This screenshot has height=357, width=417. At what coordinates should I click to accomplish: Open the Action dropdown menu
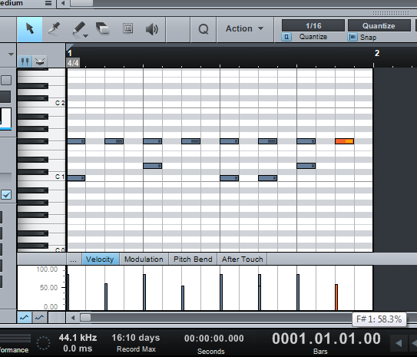click(x=245, y=28)
